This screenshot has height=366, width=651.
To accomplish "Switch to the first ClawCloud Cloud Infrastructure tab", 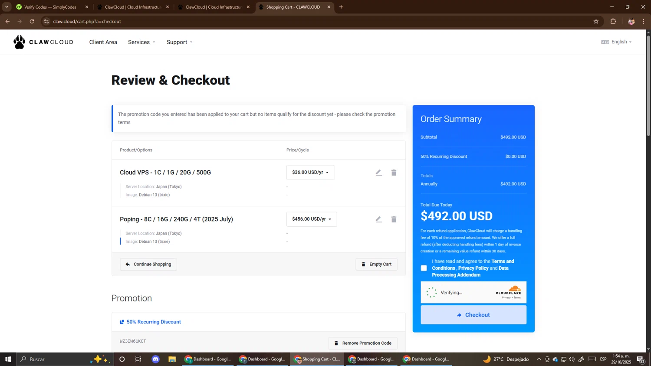I will 133,7.
